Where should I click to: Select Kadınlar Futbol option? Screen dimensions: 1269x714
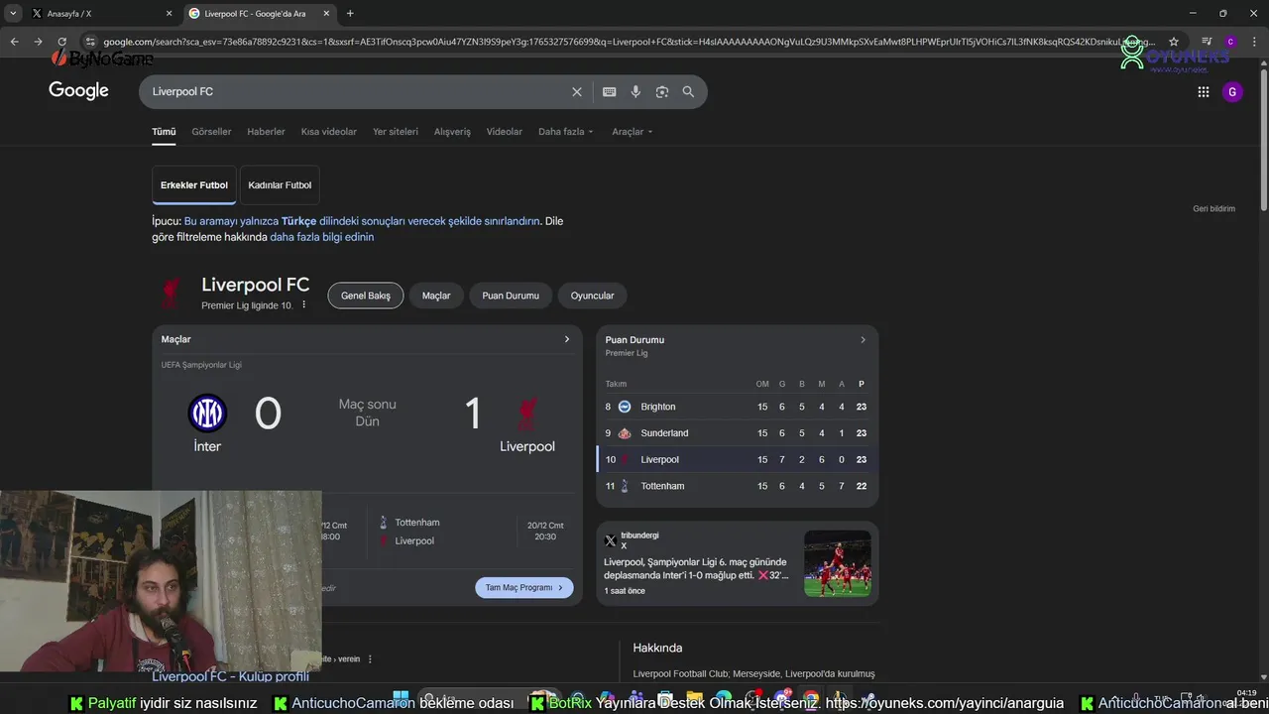click(x=280, y=184)
